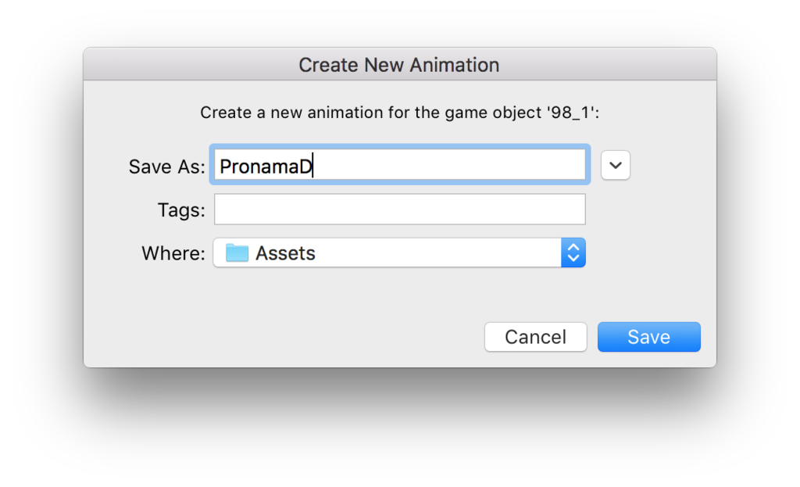The height and width of the screenshot is (487, 800).
Task: Click the game object '98_1' description text
Action: (399, 113)
